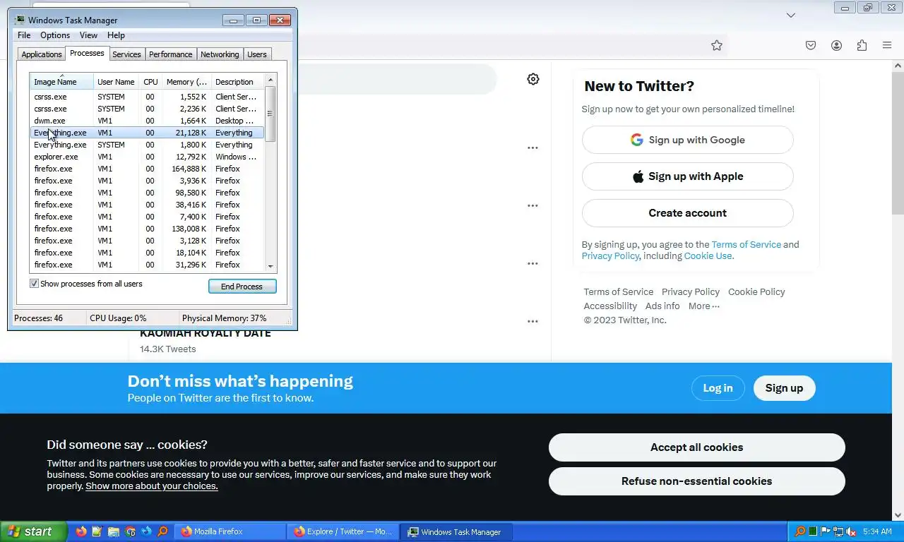Launch notepad icon in quick launch
Image resolution: width=904 pixels, height=542 pixels.
[97, 531]
